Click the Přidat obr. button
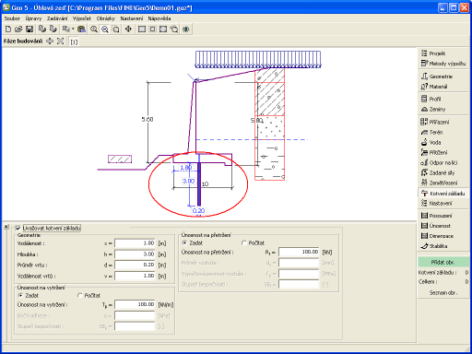Image resolution: width=472 pixels, height=354 pixels. click(x=442, y=262)
